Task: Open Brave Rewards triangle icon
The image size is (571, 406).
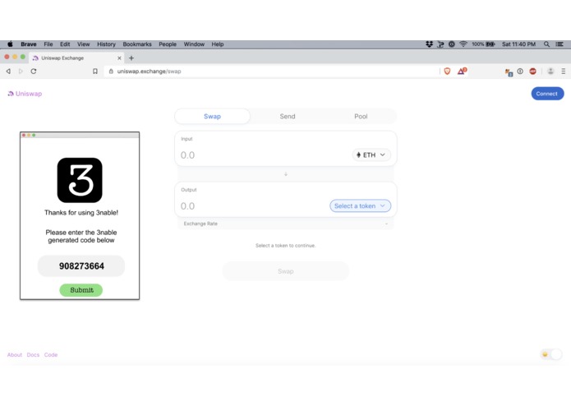Action: (462, 71)
